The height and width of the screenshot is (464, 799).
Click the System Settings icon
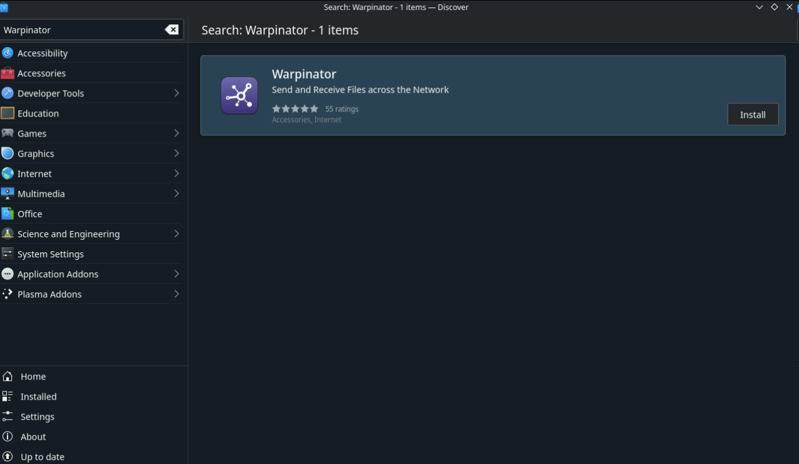click(8, 254)
